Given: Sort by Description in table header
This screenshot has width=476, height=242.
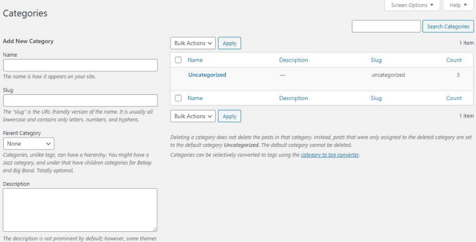Looking at the screenshot, I should click(294, 60).
